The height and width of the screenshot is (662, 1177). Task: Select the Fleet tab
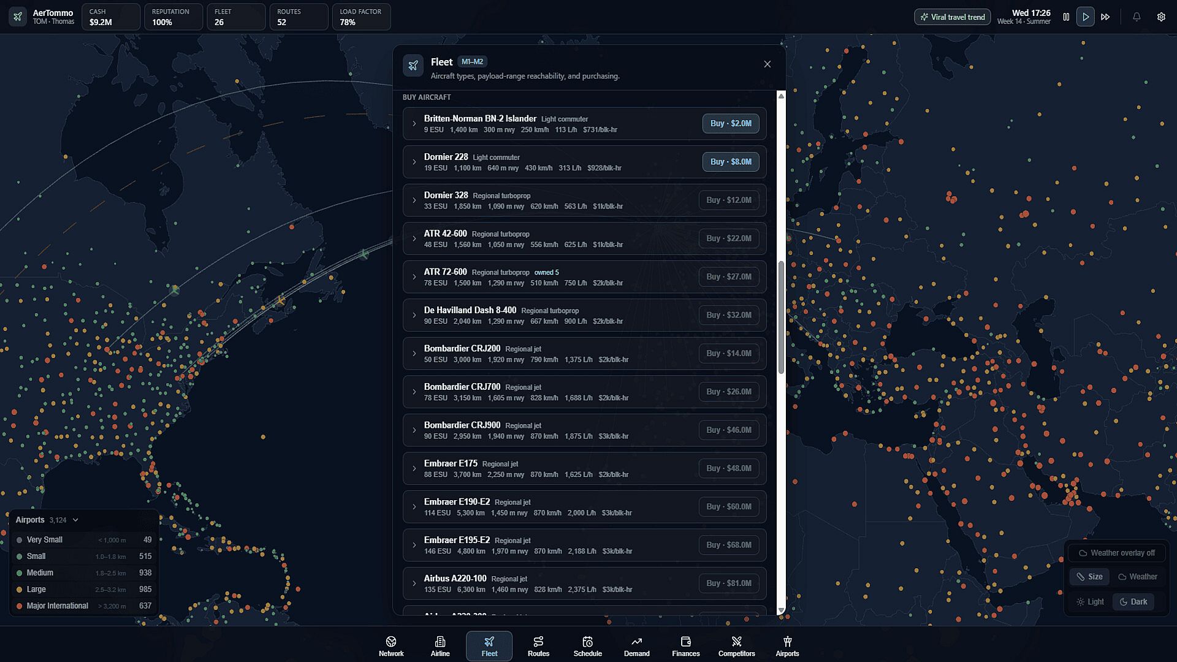click(x=489, y=646)
